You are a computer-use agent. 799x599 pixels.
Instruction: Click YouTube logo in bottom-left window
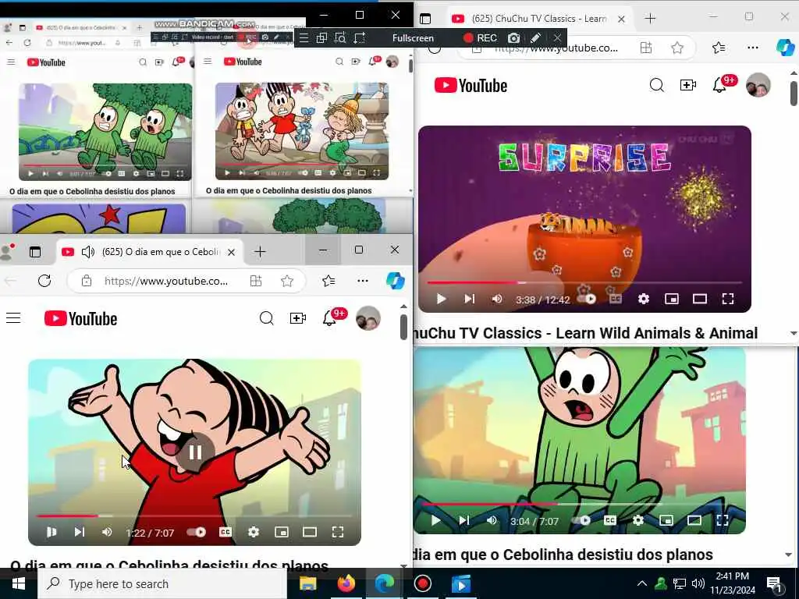tap(80, 318)
